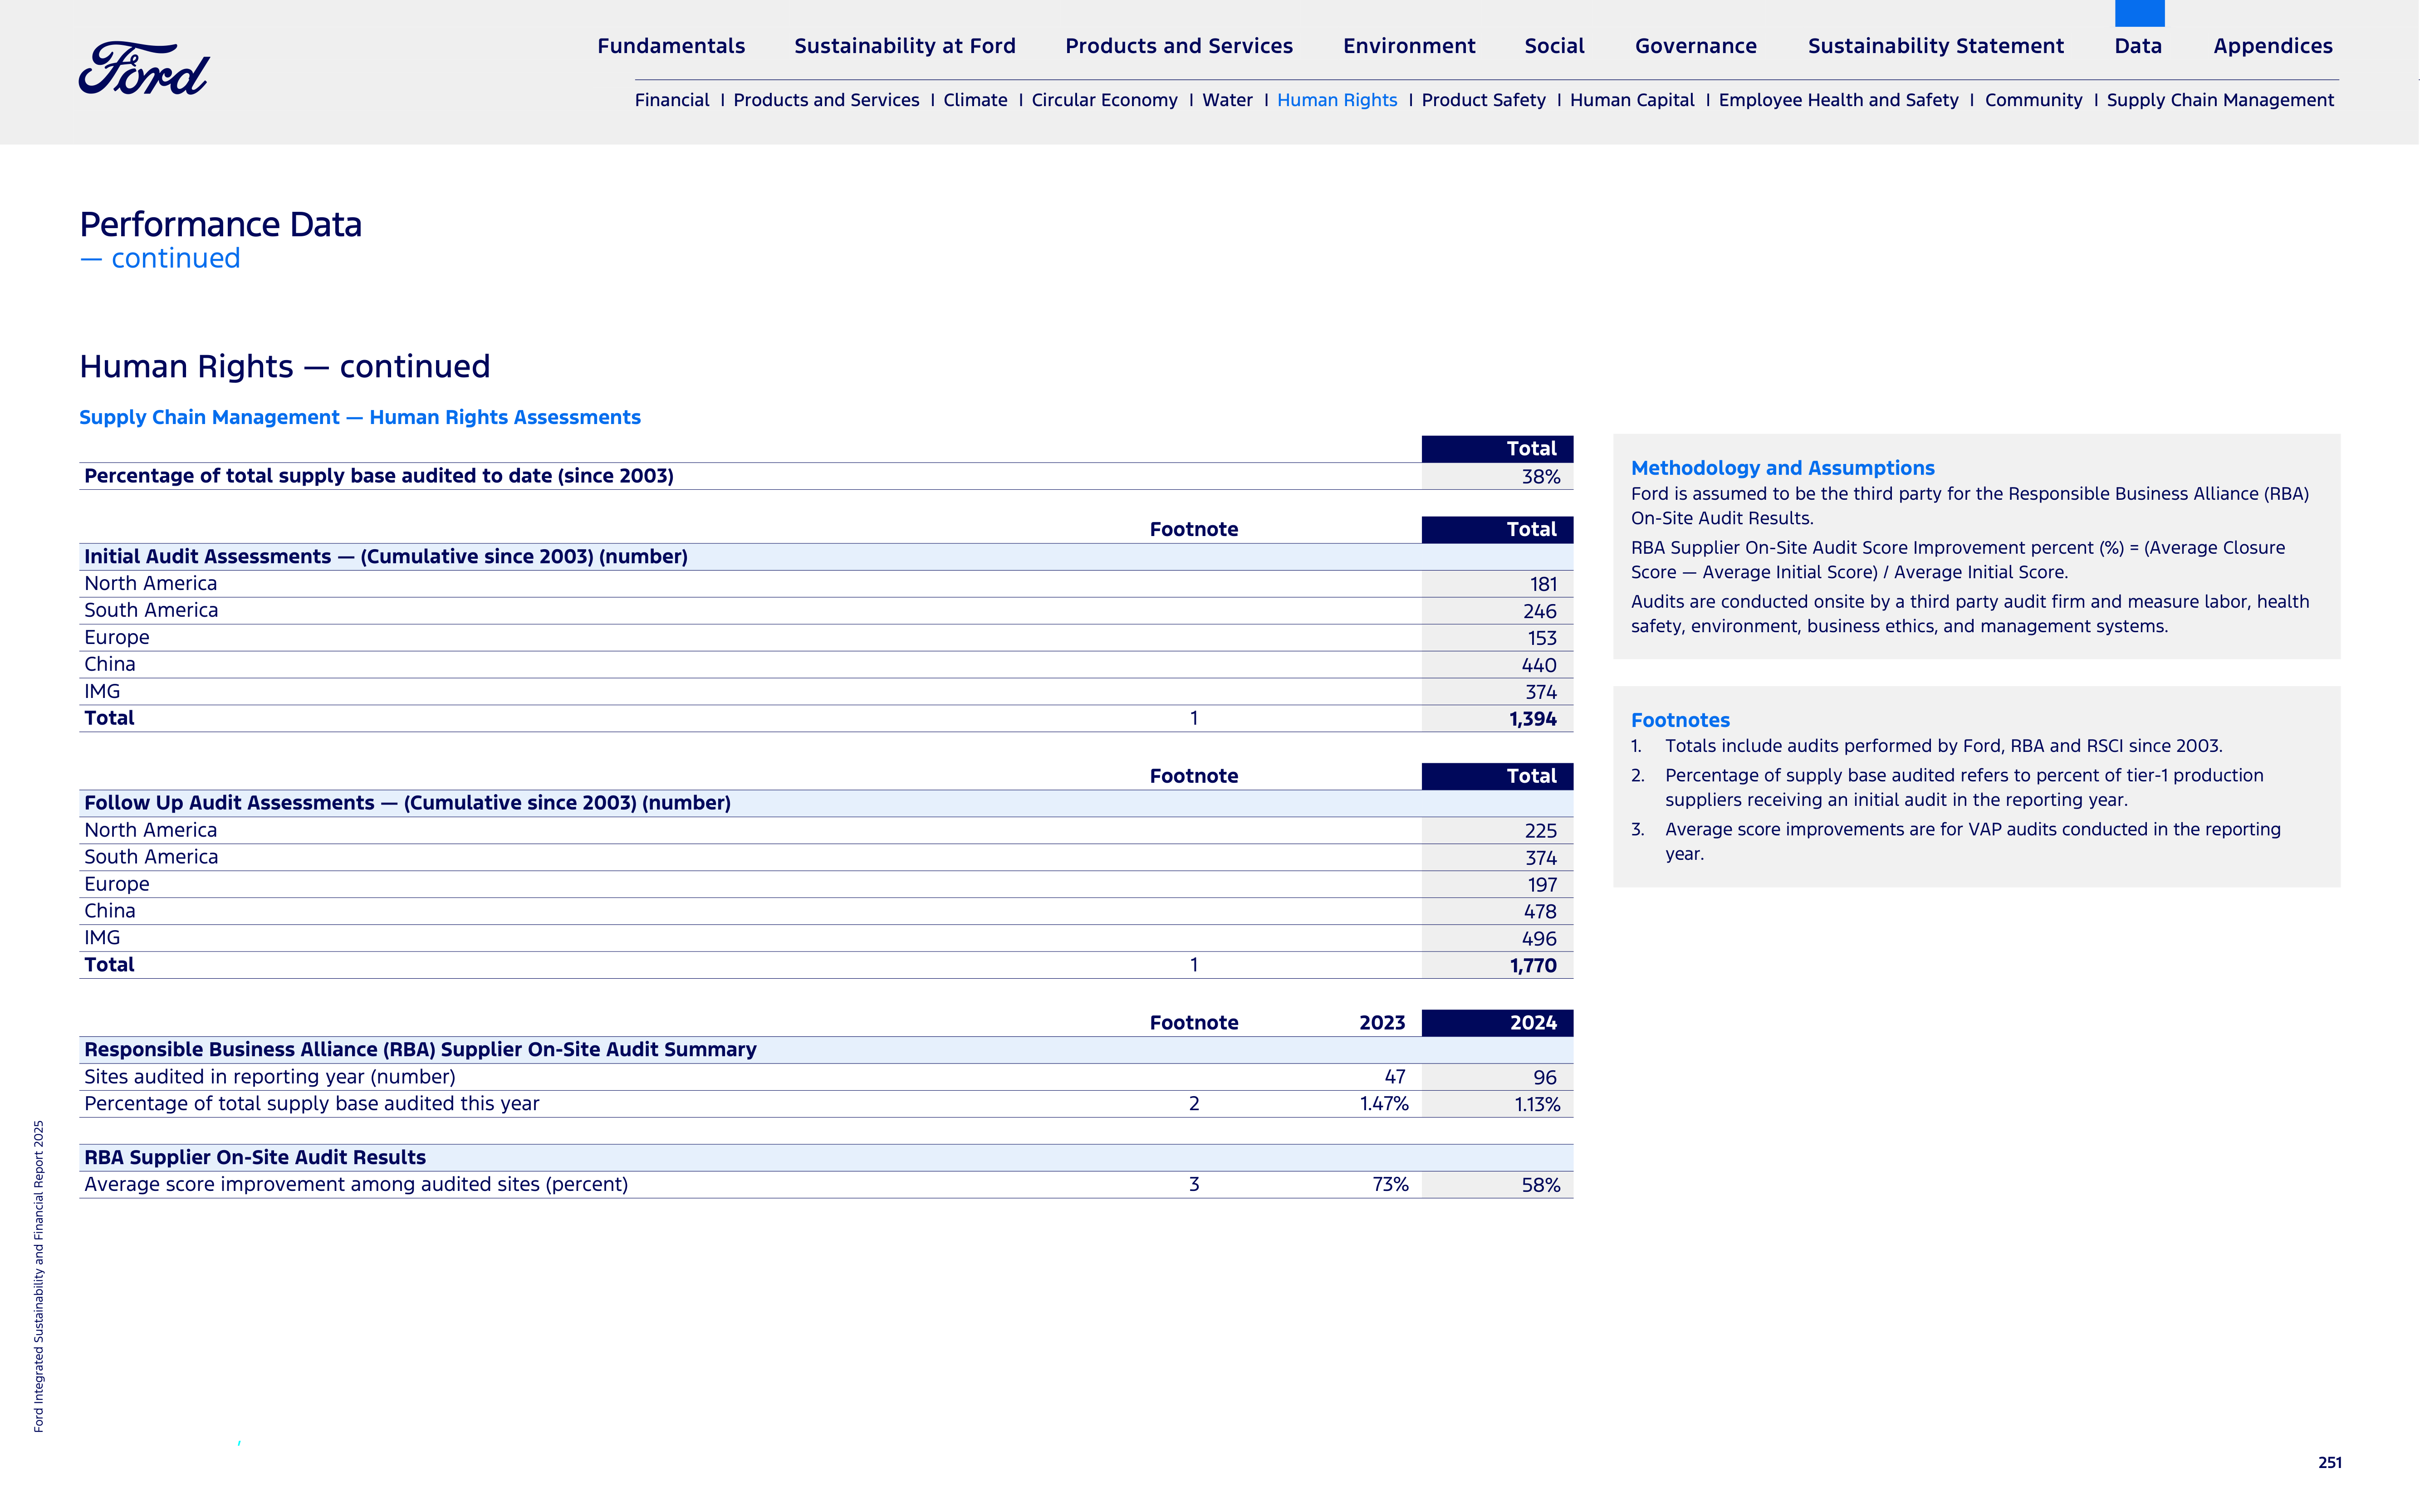Image resolution: width=2420 pixels, height=1512 pixels.
Task: Click RBA Supplier On-Site Audit Results header
Action: pyautogui.click(x=825, y=1158)
